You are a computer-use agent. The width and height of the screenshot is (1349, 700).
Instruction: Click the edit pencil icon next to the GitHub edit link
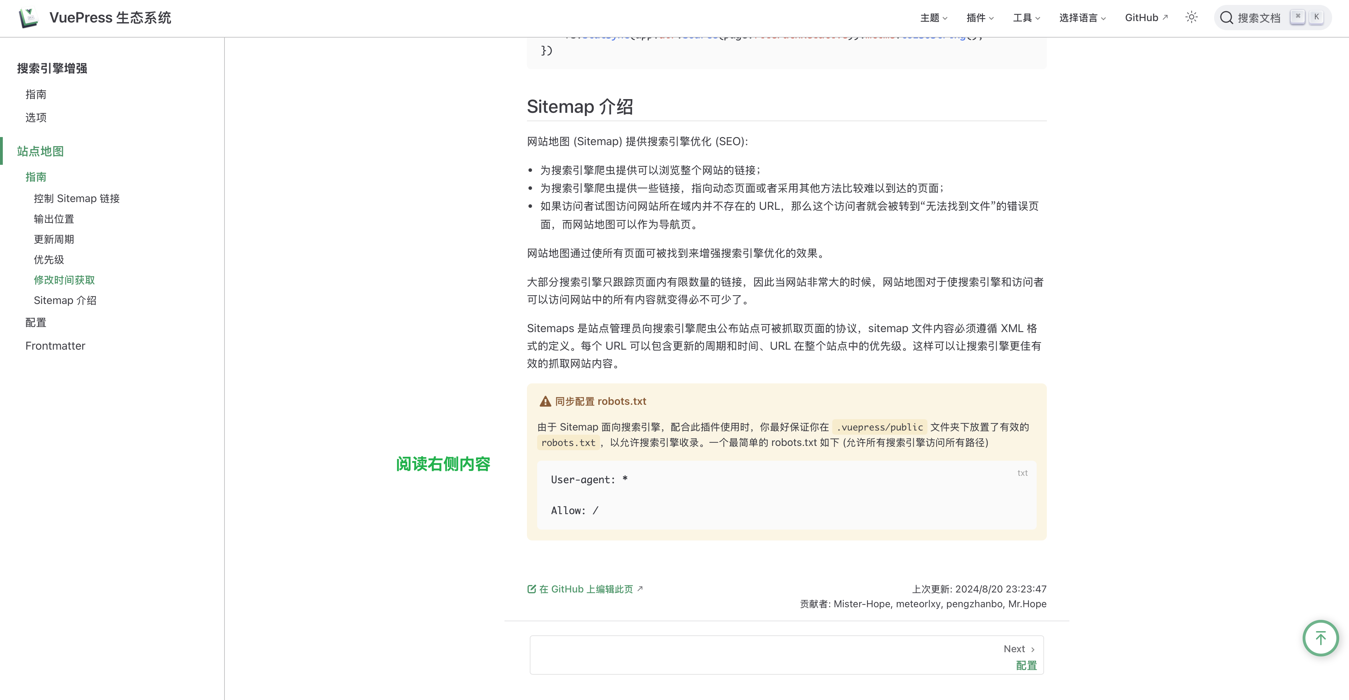pos(532,589)
